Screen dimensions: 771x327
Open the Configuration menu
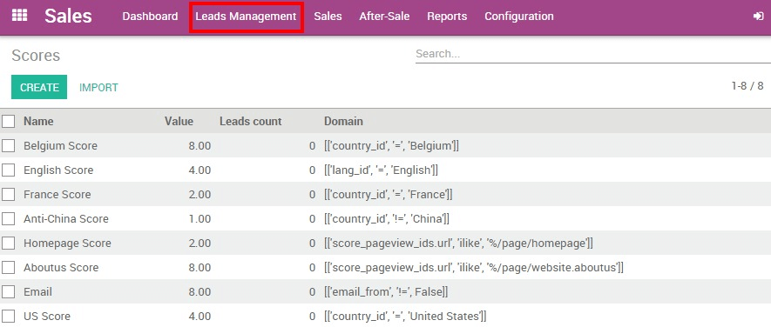(519, 17)
